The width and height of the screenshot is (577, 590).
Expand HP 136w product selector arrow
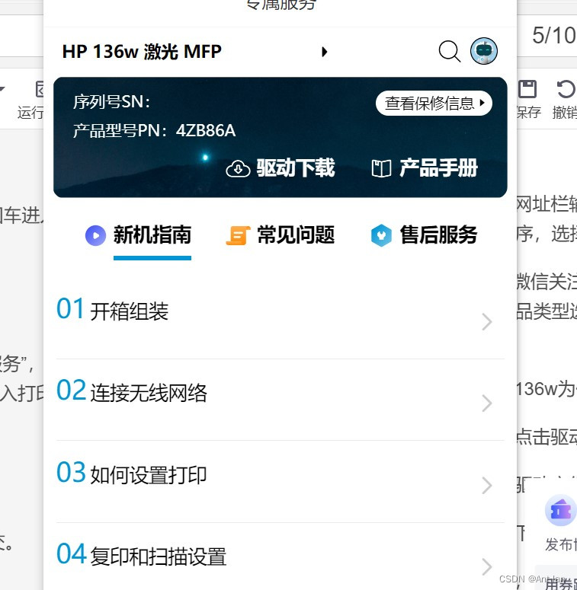pos(324,52)
